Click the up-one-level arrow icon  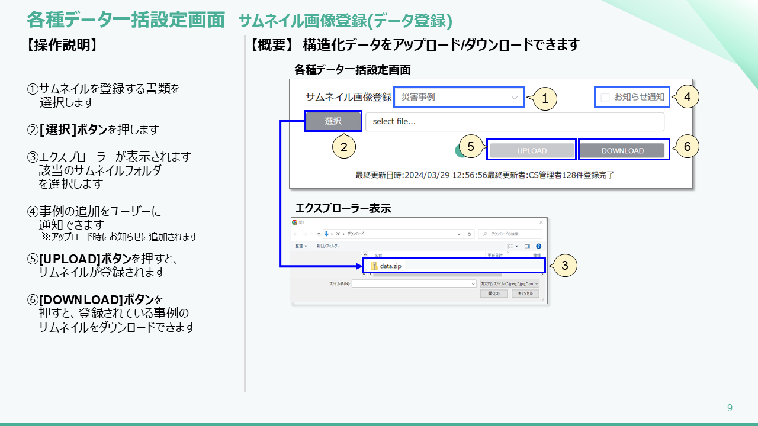(x=317, y=234)
